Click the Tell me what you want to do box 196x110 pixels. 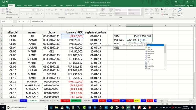click(100, 6)
